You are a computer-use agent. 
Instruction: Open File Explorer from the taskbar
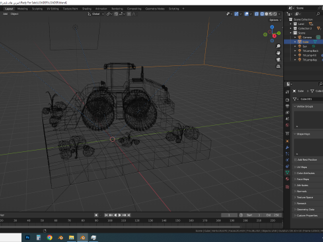(x=71, y=237)
